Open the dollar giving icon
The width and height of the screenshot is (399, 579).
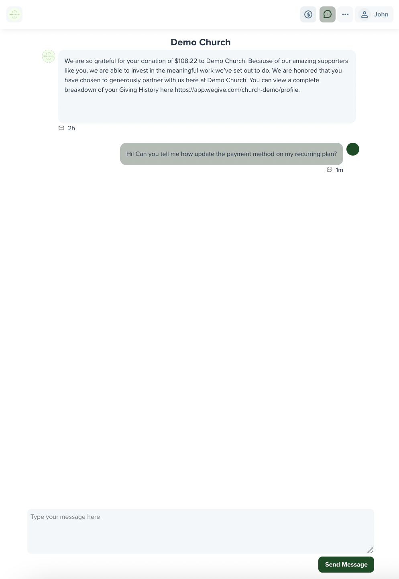pyautogui.click(x=308, y=14)
